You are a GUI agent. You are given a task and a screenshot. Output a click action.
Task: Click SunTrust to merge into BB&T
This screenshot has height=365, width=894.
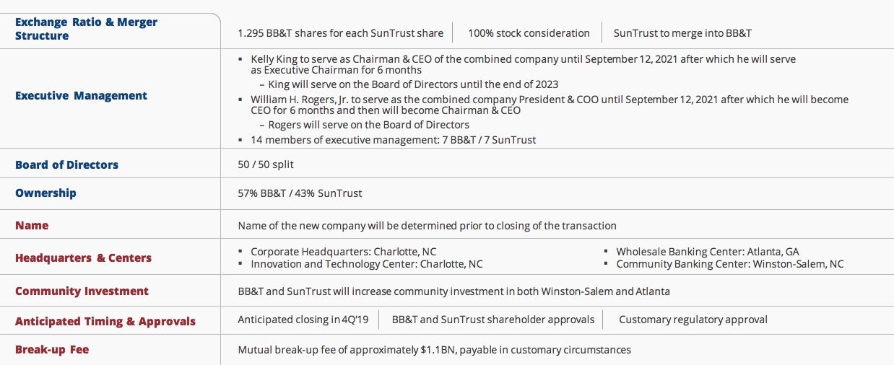coord(683,33)
